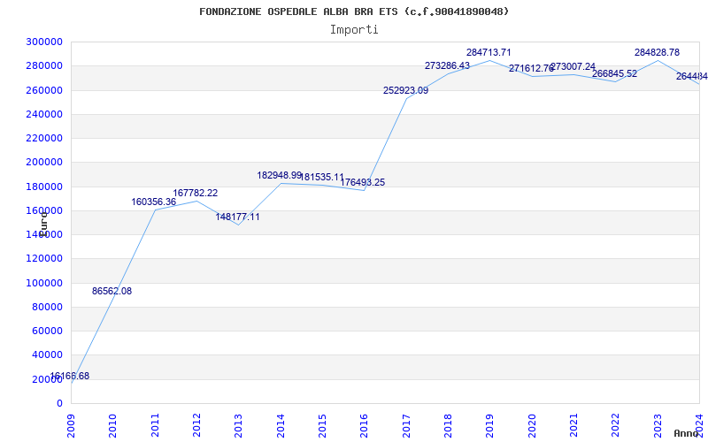Click the x-axis year 2009
The width and height of the screenshot is (708, 442).
tap(71, 426)
